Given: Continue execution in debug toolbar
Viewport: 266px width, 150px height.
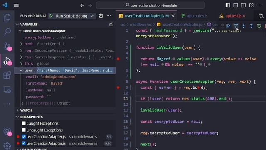Looking at the screenshot, I should (228, 26).
